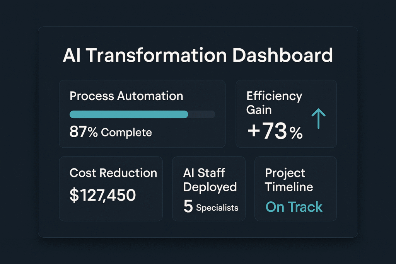
Task: Click the word Gain in Efficiency card
Action: coord(259,110)
